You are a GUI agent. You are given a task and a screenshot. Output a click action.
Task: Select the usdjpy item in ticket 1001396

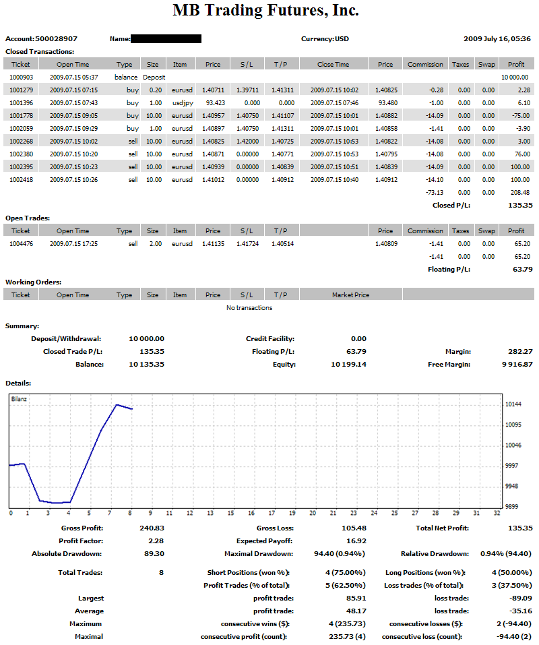point(180,102)
